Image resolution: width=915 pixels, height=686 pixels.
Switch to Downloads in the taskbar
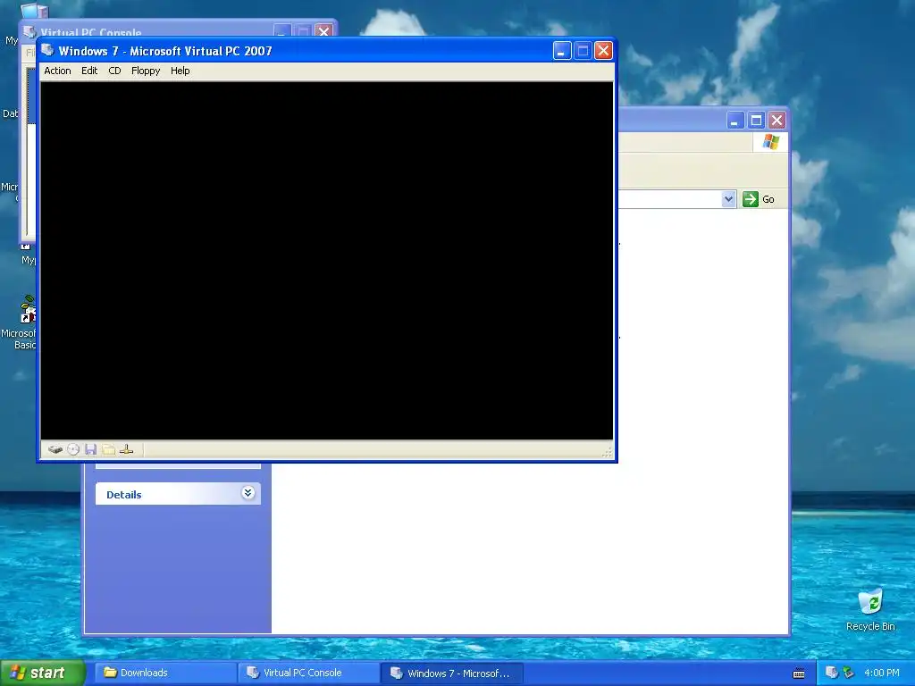tap(165, 673)
